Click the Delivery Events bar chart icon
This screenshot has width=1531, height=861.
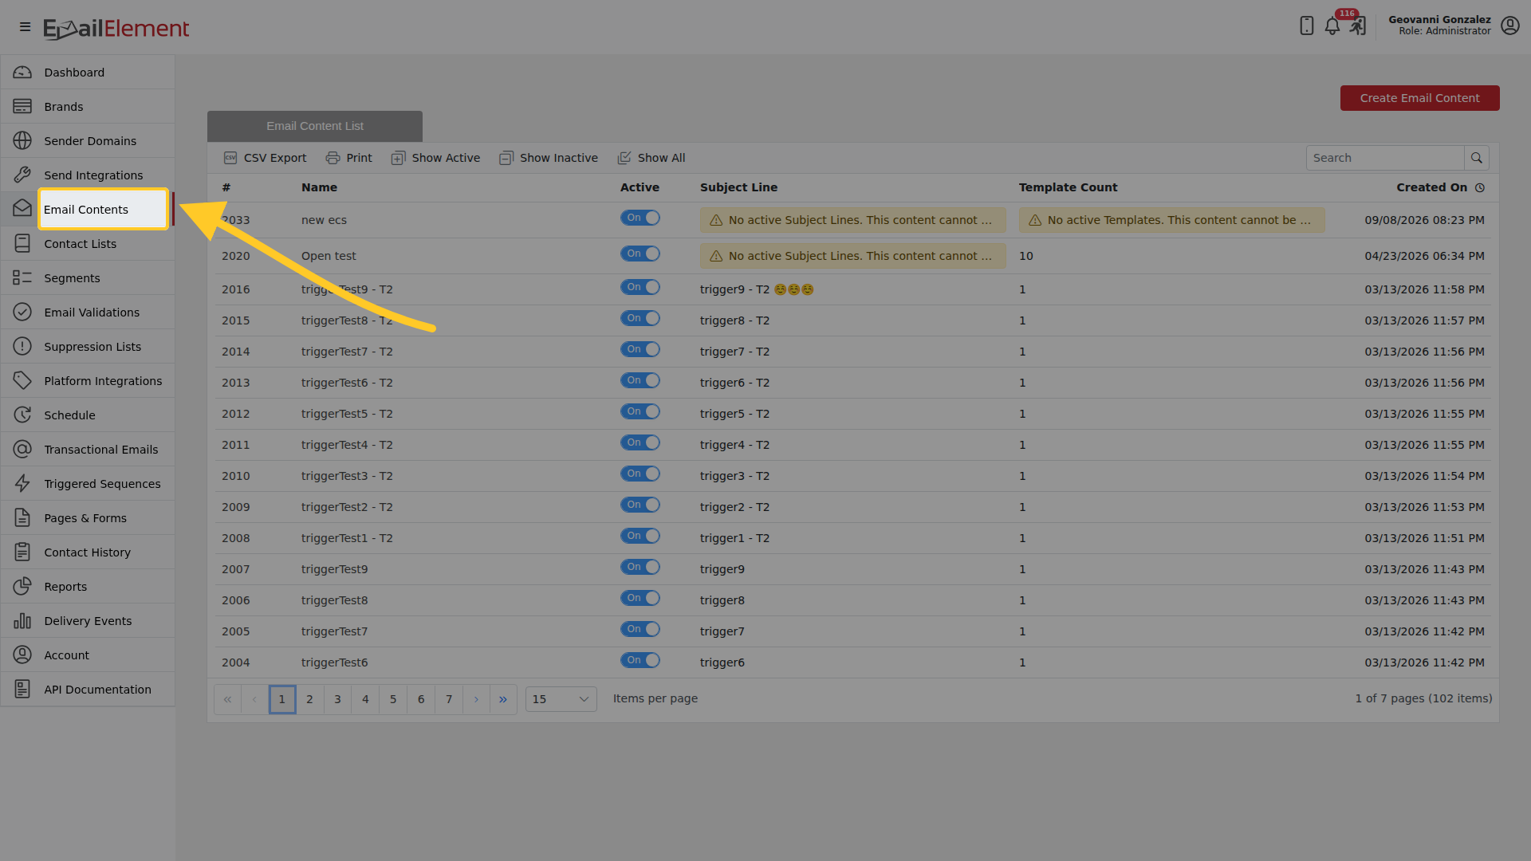coord(22,621)
